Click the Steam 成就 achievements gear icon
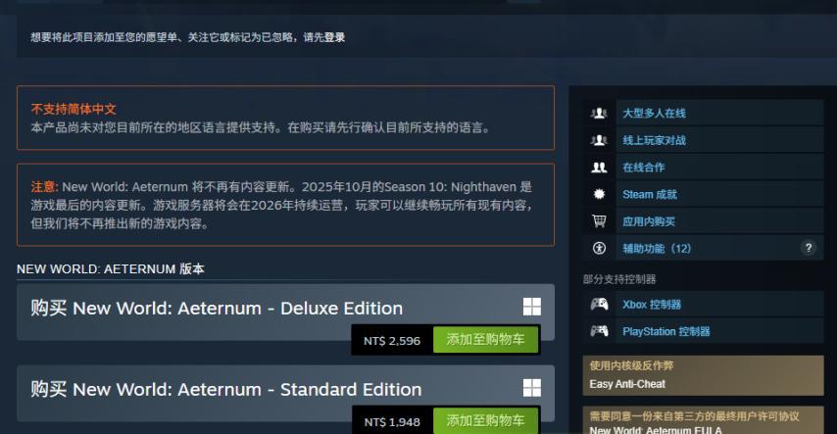Image resolution: width=837 pixels, height=434 pixels. pos(599,194)
